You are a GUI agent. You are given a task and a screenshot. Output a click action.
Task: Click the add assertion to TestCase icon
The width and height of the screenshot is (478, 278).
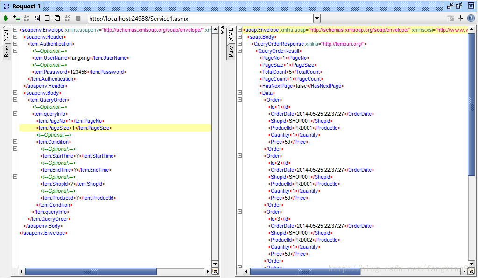(16, 18)
